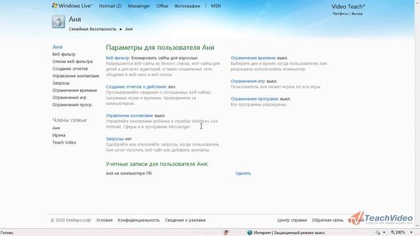Click Удалить for Аня на компьютере ПК
This screenshot has width=420, height=236.
coord(243,173)
